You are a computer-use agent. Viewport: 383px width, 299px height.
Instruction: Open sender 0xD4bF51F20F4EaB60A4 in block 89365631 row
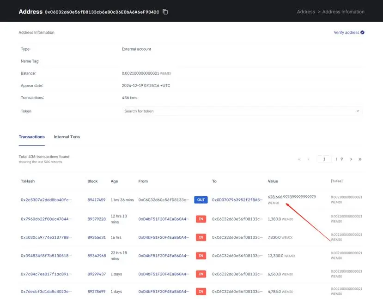pos(164,237)
